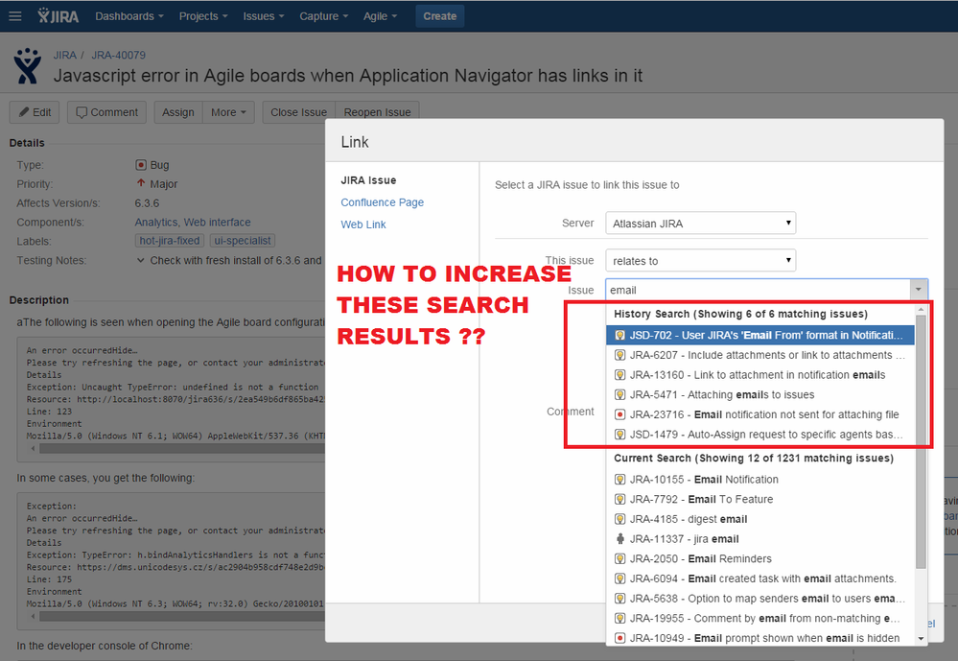Click the JRA-11337 person icon
The width and height of the screenshot is (958, 661).
[x=619, y=539]
